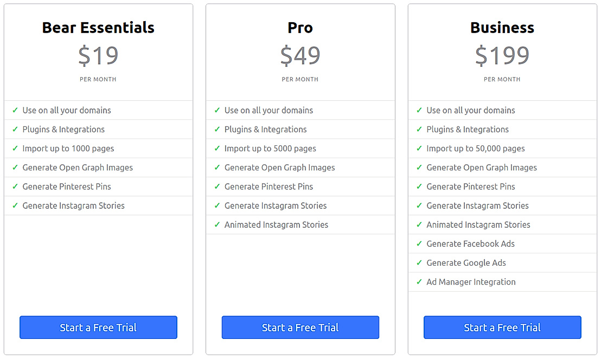Click the checkmark next to 'Import up to 1000 pages'
Screen dimensions: 601x359
click(x=15, y=148)
